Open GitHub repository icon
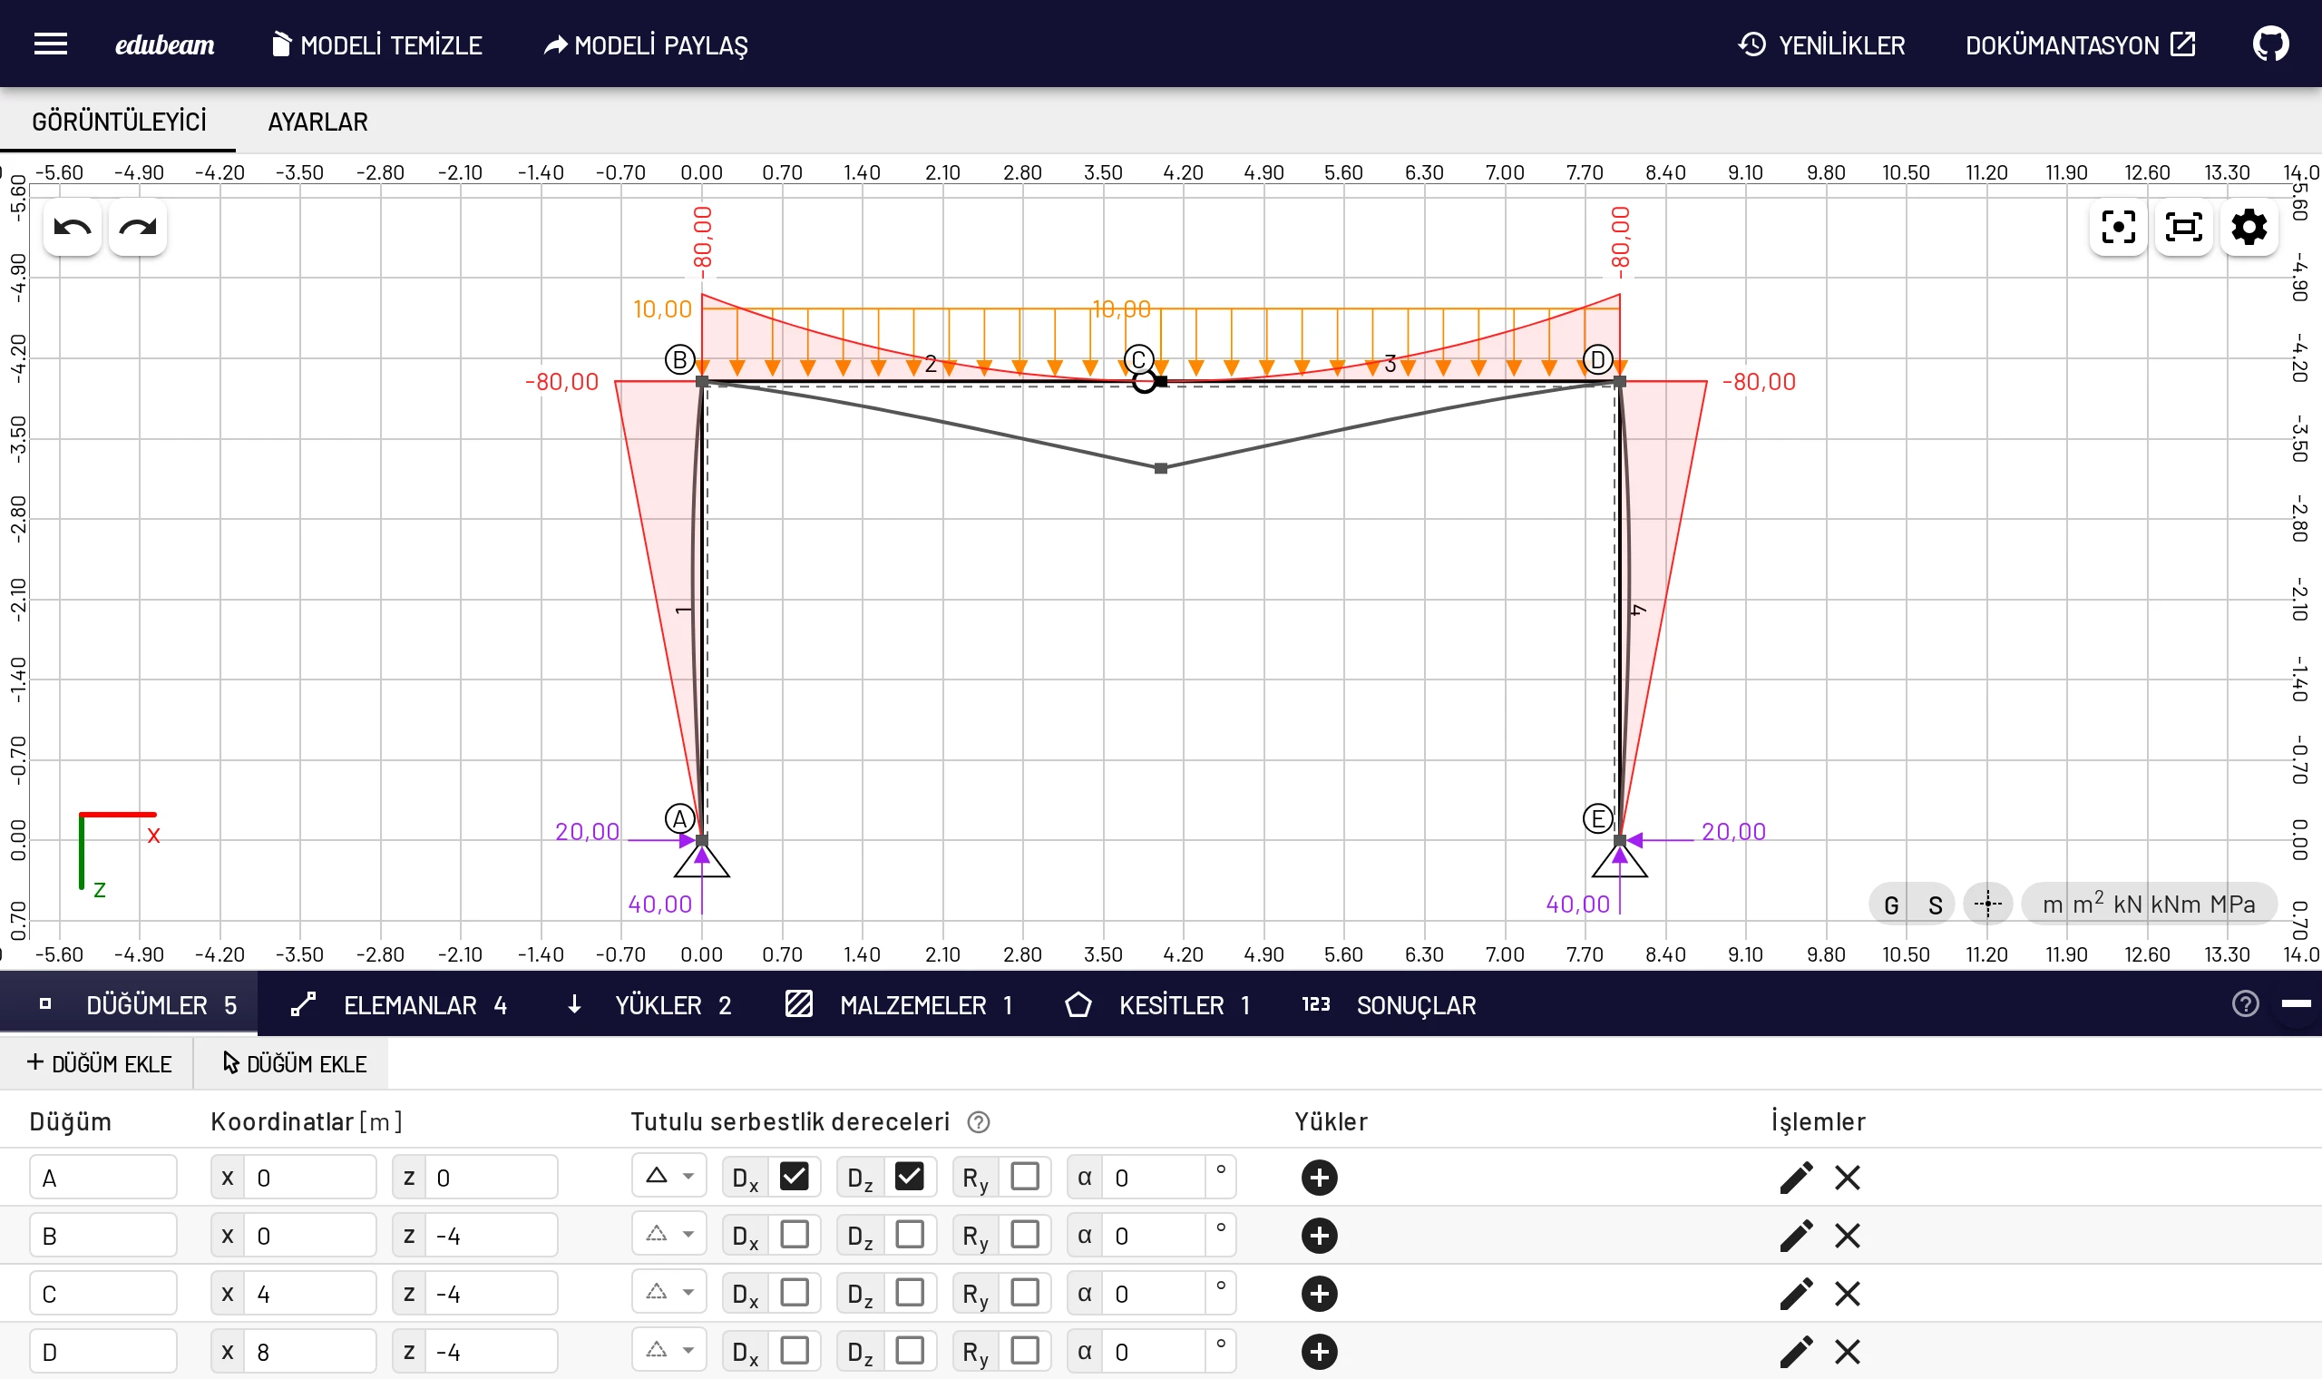The height and width of the screenshot is (1379, 2322). click(2270, 44)
